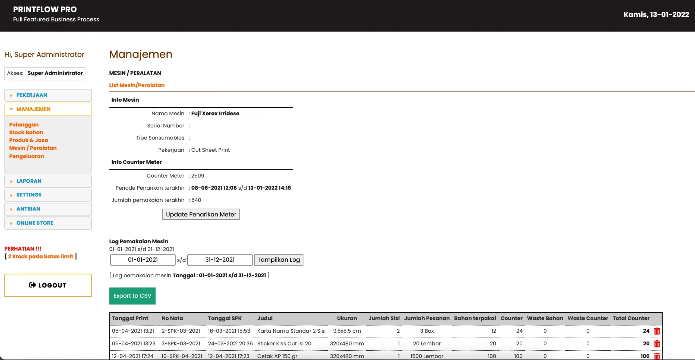Expand the LAPORAN menu section

click(x=48, y=181)
